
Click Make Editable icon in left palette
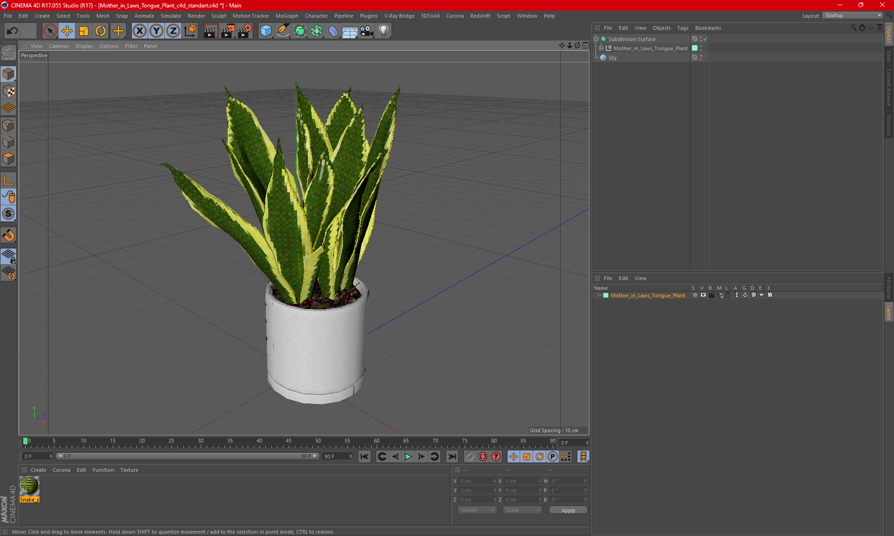(x=8, y=53)
